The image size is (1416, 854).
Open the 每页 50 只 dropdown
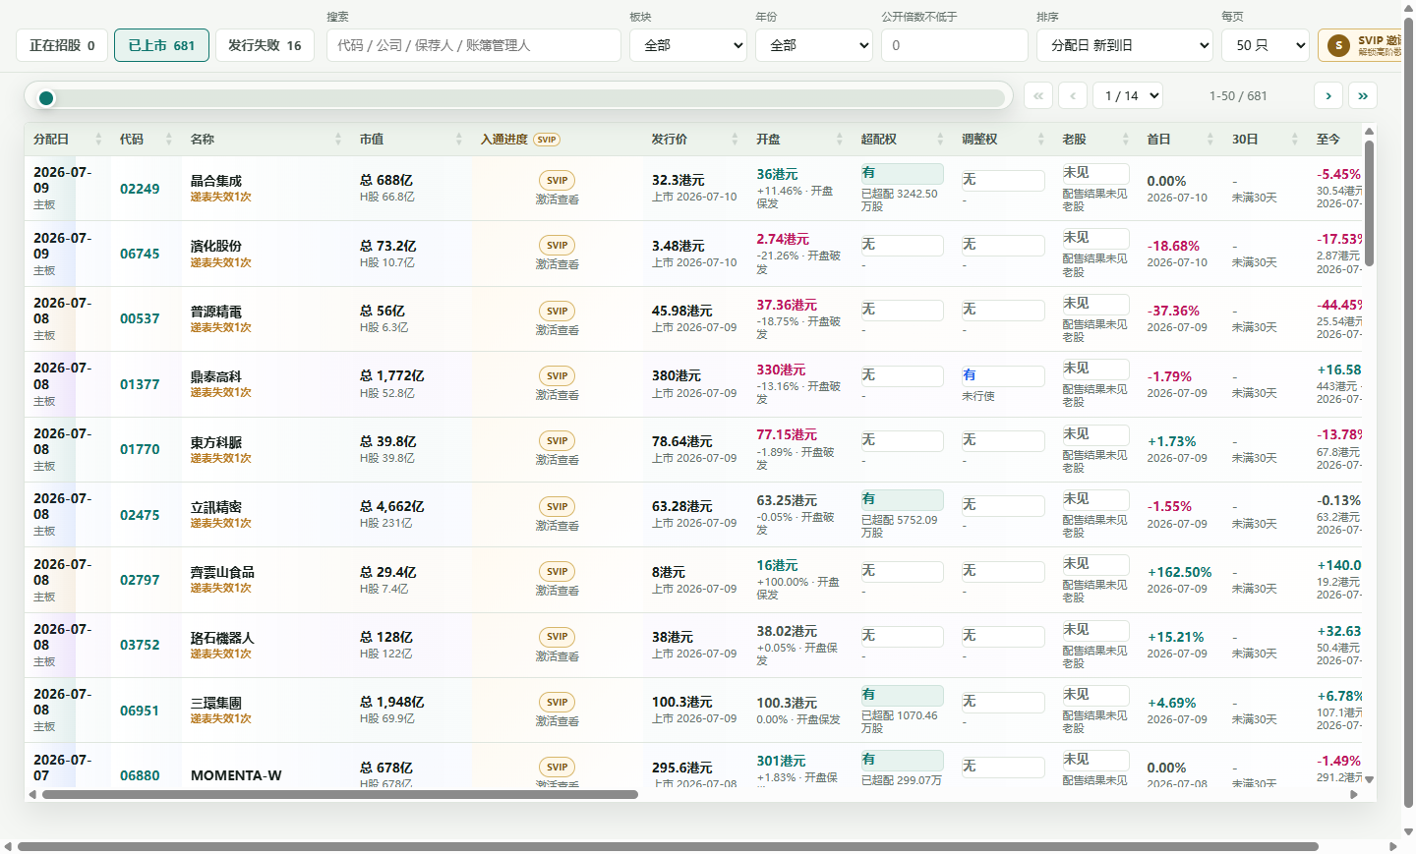(1266, 45)
